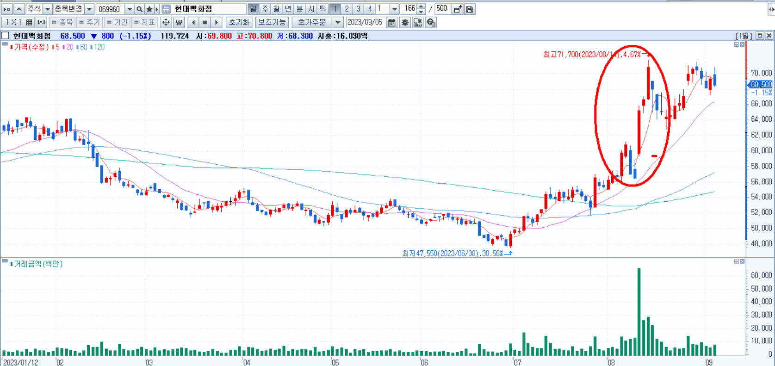This screenshot has width=775, height=366.
Task: Click the won currency symbol icon
Action: (179, 22)
